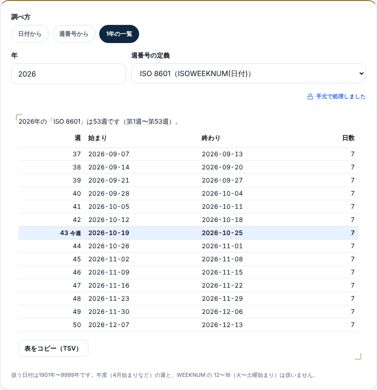
Task: Switch to the 週番号から tab
Action: coord(74,34)
